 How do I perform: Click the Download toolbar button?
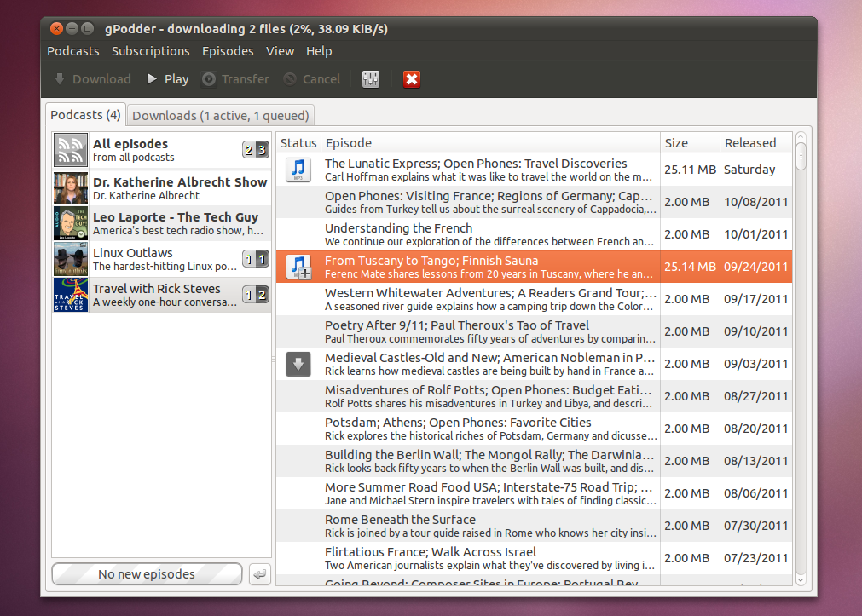[92, 79]
